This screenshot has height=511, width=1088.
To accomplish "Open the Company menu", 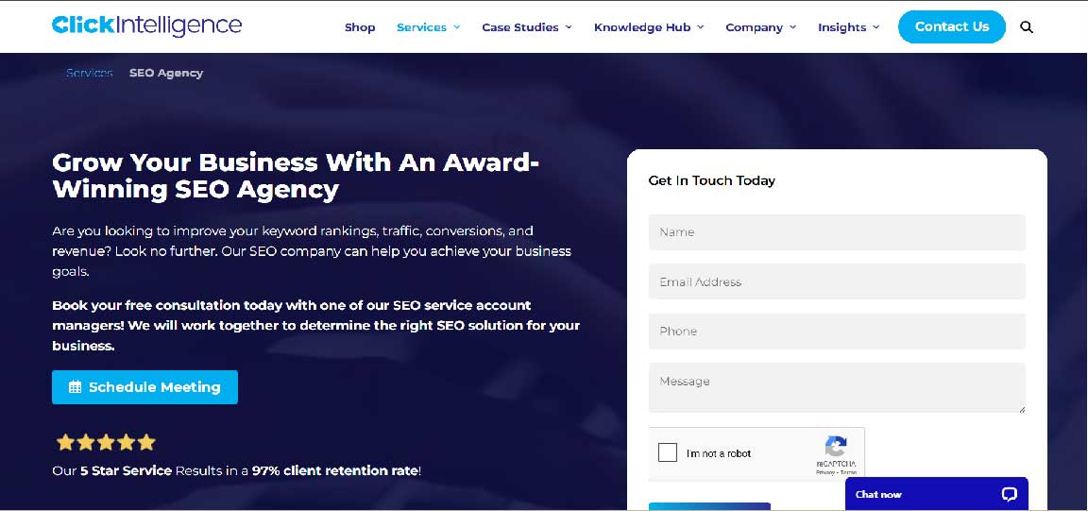I will (760, 27).
